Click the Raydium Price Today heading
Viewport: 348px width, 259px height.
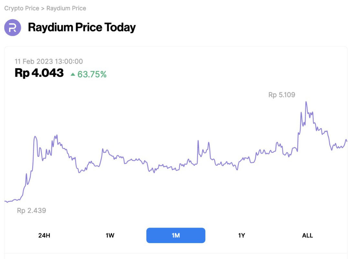(x=82, y=28)
